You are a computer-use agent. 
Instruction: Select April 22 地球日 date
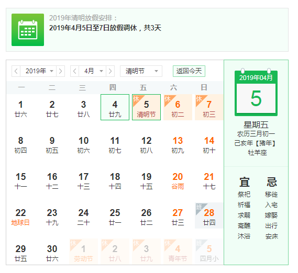click(x=21, y=217)
